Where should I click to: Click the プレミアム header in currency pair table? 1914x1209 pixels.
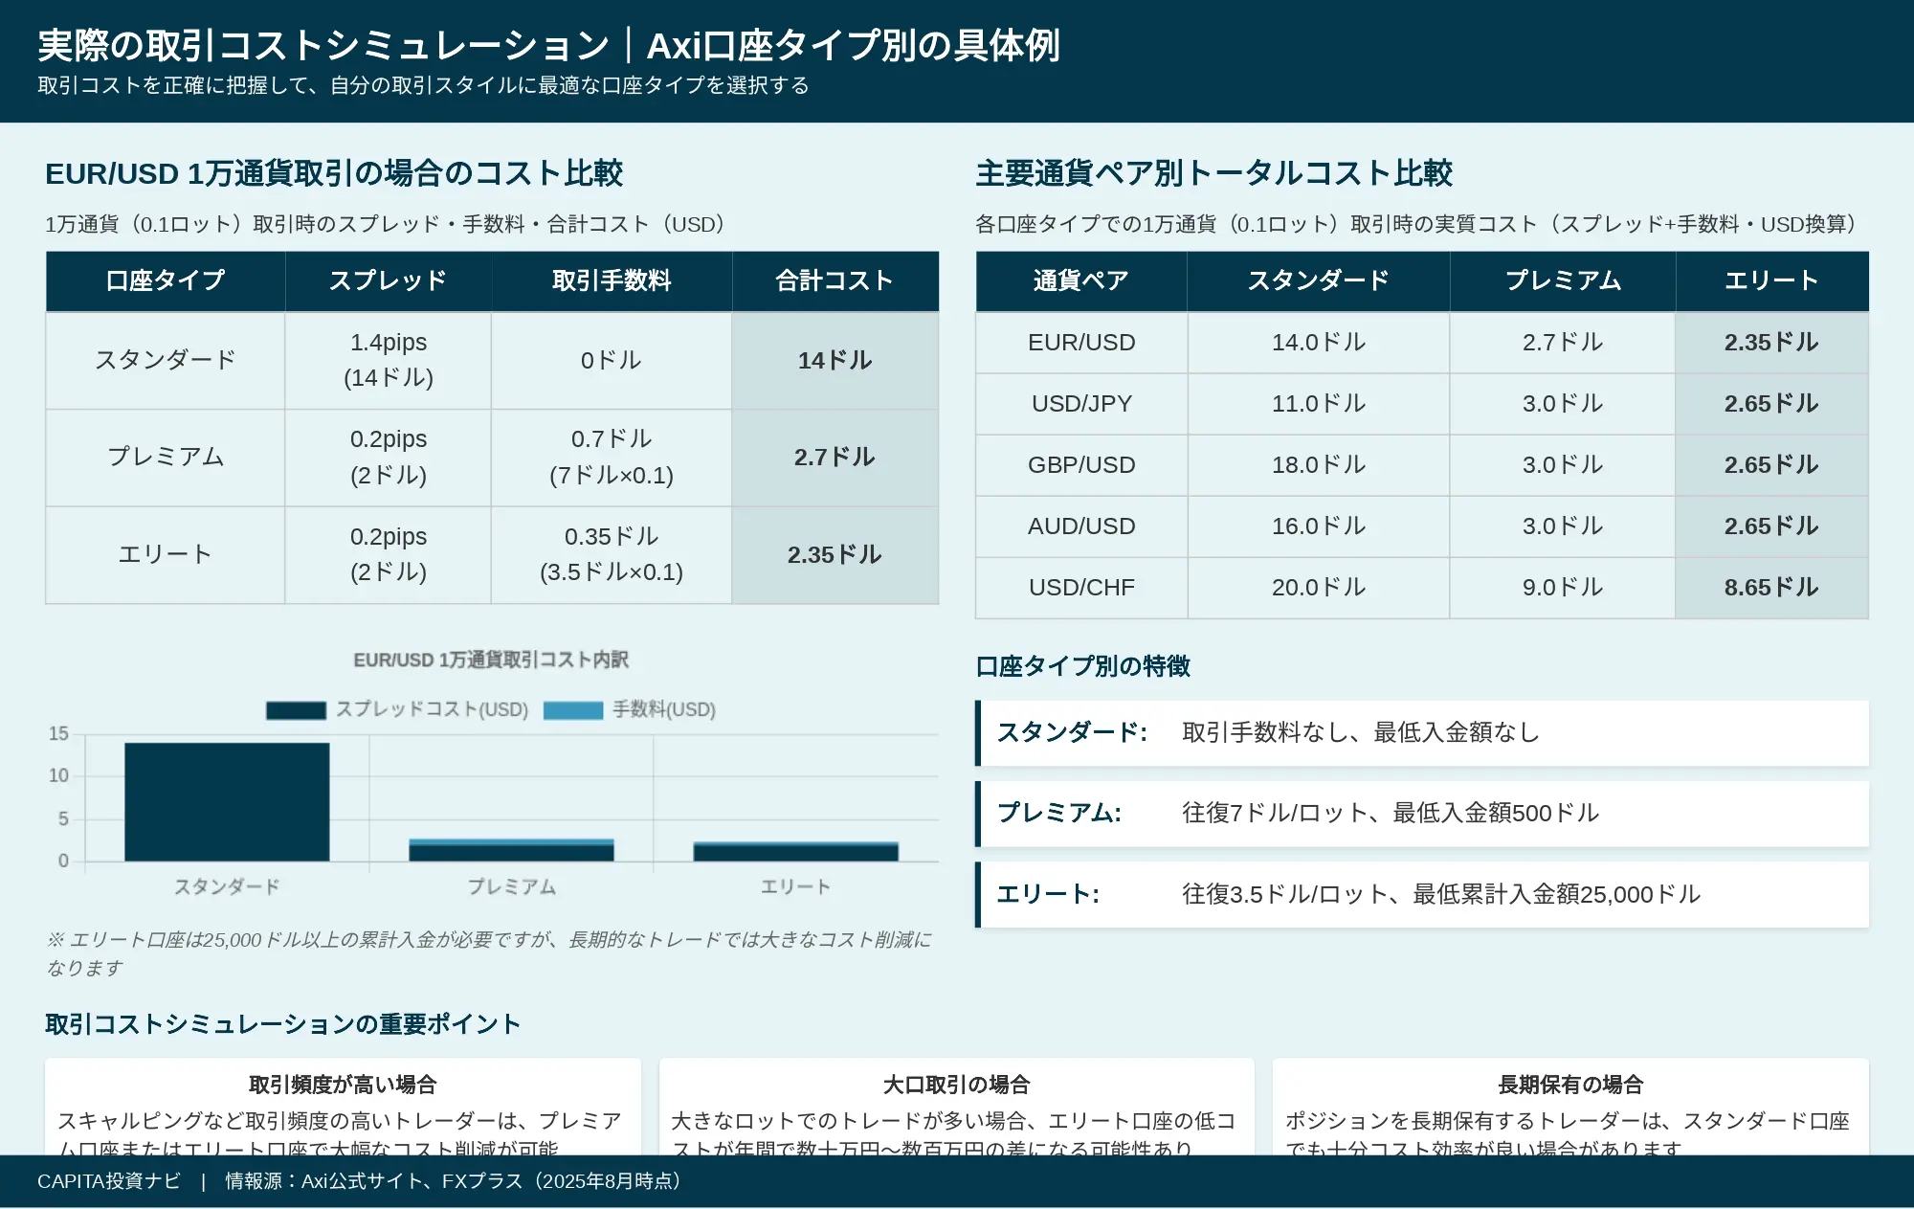1562,281
